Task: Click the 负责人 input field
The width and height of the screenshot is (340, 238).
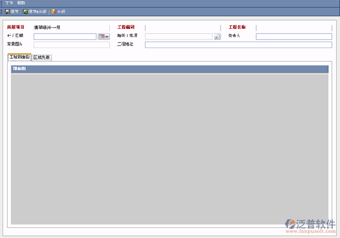Action: click(x=294, y=37)
